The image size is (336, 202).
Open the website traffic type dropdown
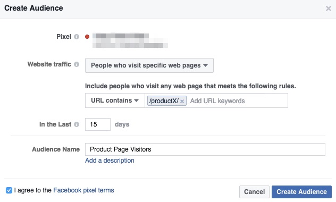pyautogui.click(x=149, y=65)
